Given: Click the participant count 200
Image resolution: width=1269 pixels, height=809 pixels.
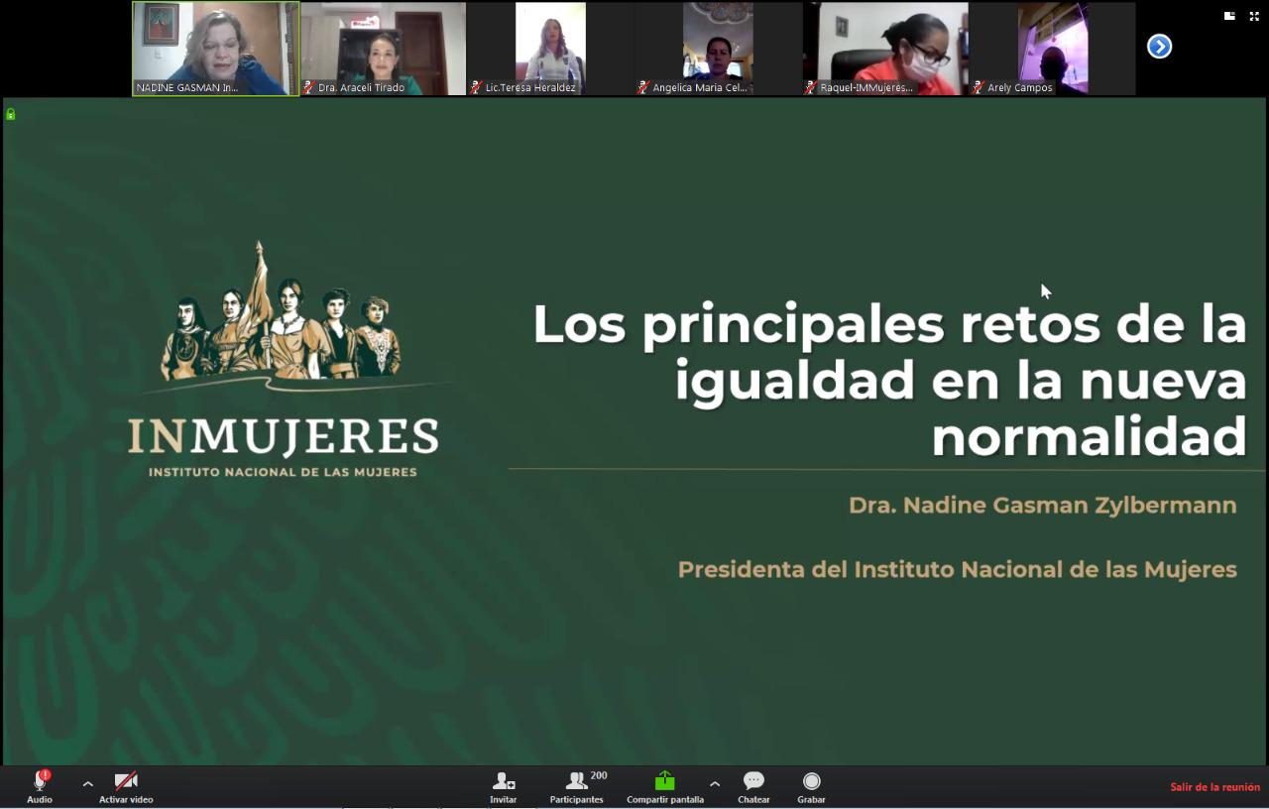Looking at the screenshot, I should 599,775.
